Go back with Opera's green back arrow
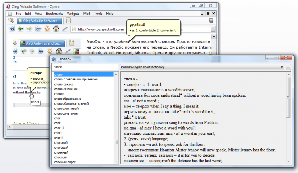The width and height of the screenshot is (298, 173). click(x=21, y=29)
